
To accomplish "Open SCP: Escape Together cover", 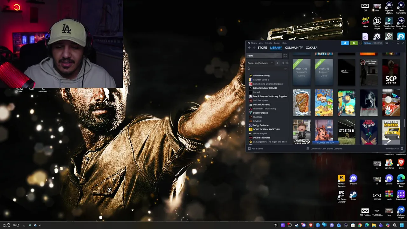I will click(369, 72).
